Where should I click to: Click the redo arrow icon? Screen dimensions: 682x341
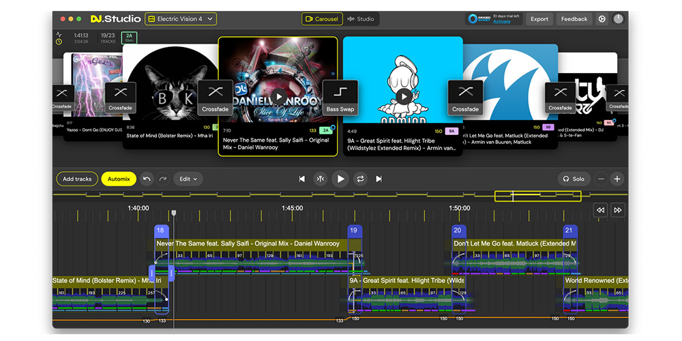pyautogui.click(x=162, y=179)
